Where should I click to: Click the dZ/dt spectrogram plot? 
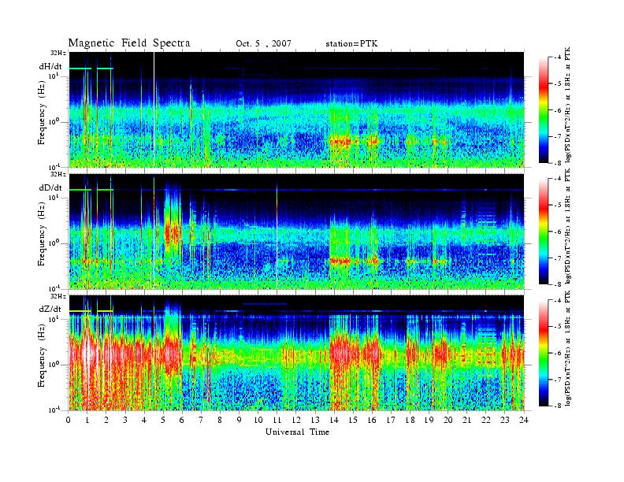296,353
